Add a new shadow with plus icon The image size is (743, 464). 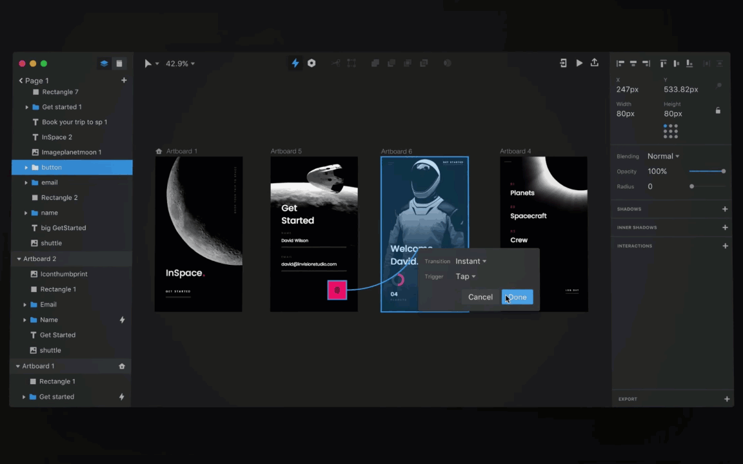[x=725, y=209]
